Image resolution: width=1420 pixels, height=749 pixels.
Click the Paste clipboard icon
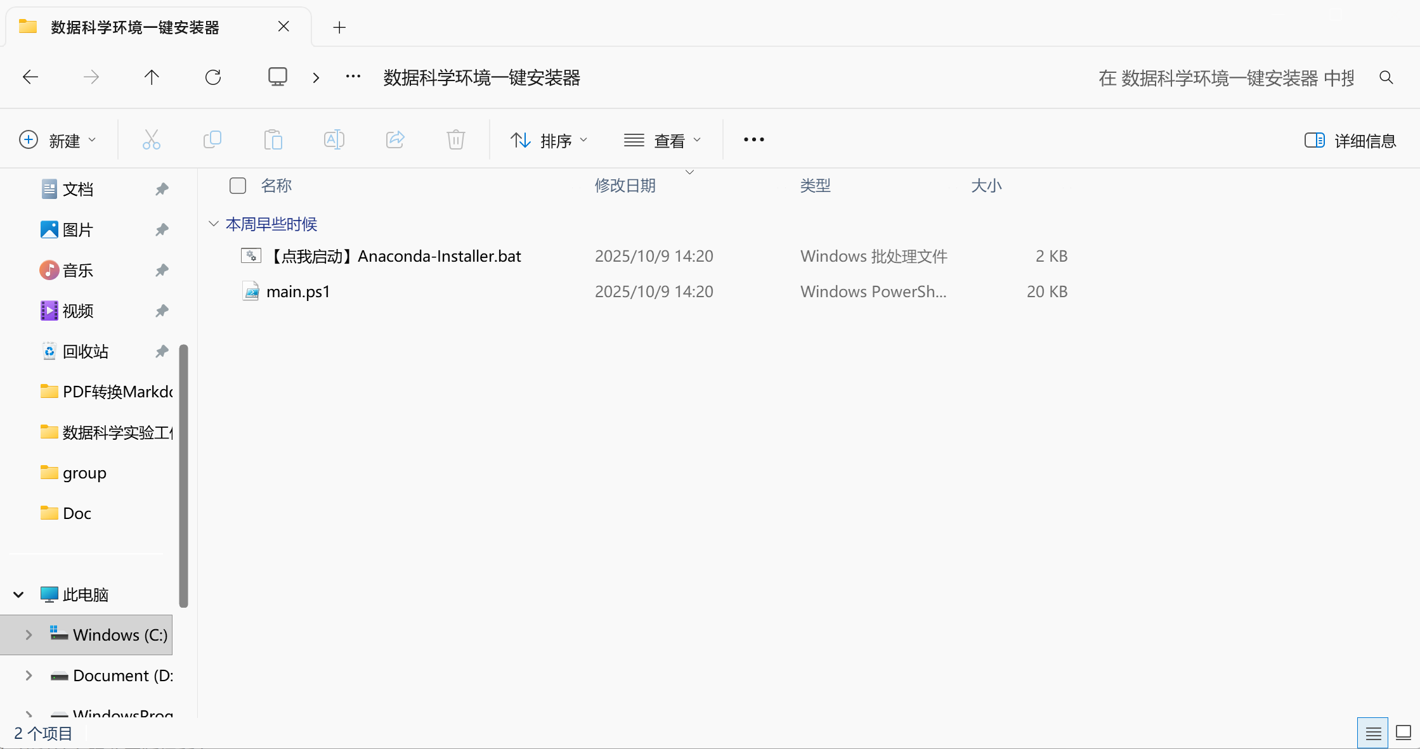click(x=273, y=139)
